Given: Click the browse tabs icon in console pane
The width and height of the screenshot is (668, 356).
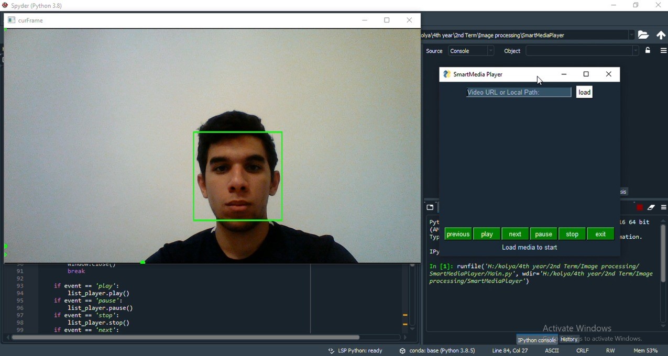Looking at the screenshot, I should [430, 207].
